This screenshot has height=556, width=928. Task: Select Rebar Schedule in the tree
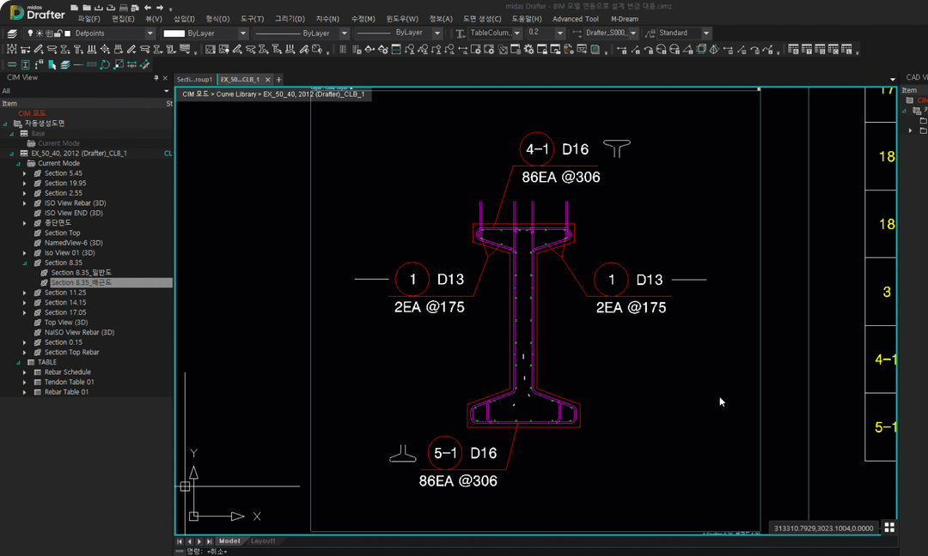(x=68, y=372)
